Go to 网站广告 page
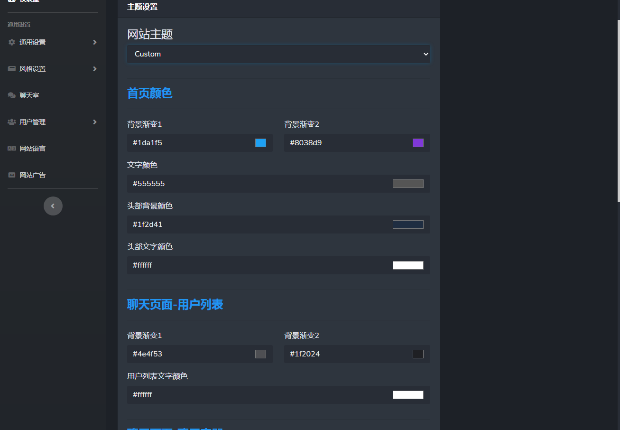 point(32,175)
